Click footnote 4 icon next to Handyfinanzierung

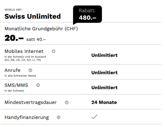click(x=58, y=117)
